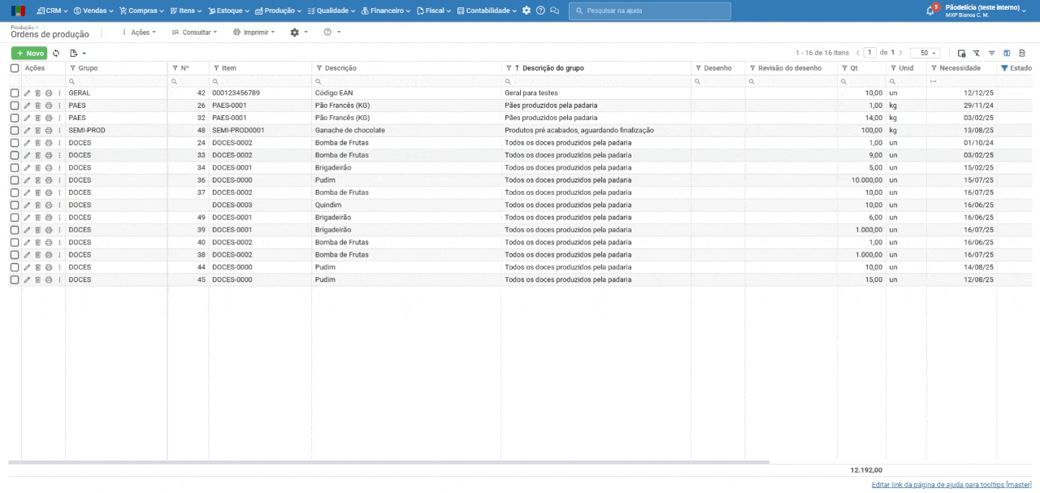Go to next page arrow in pager
This screenshot has height=493, width=1040.
click(x=900, y=53)
